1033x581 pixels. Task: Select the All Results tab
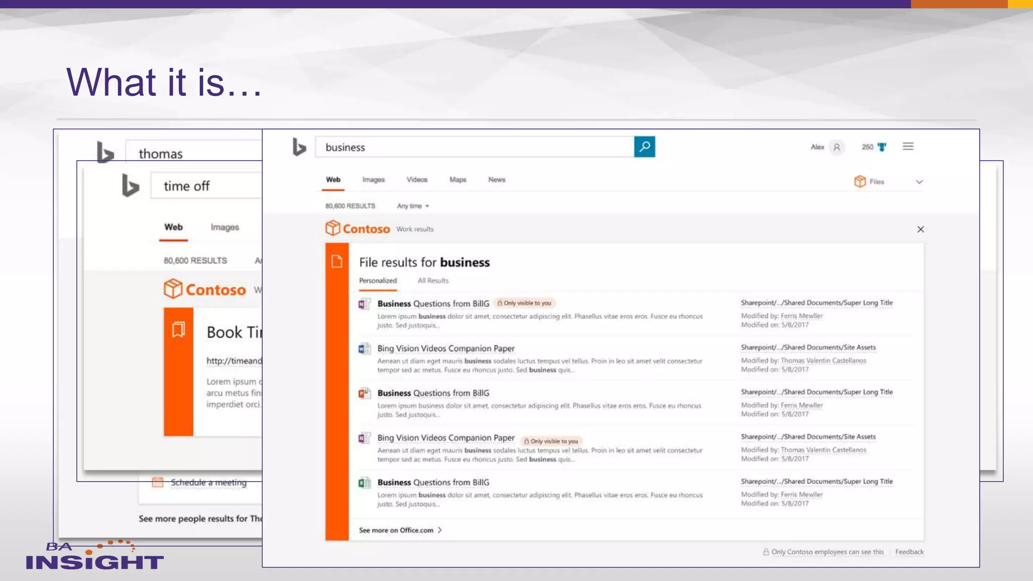pyautogui.click(x=433, y=280)
